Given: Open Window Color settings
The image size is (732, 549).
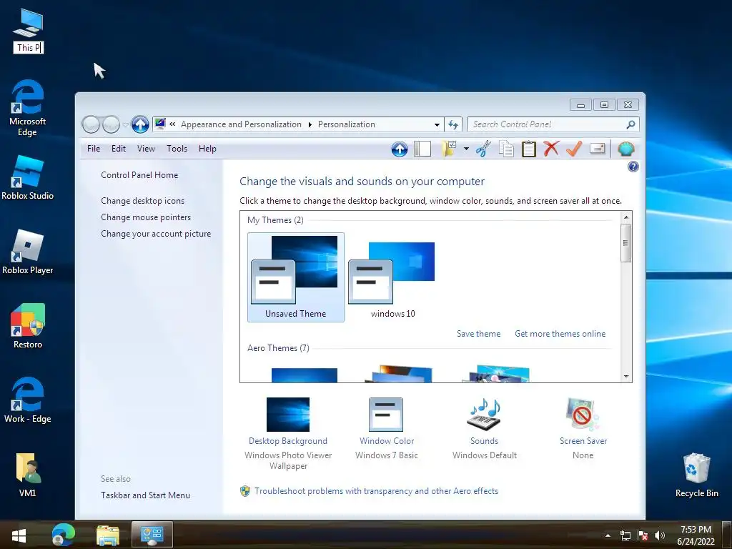Looking at the screenshot, I should (x=387, y=429).
